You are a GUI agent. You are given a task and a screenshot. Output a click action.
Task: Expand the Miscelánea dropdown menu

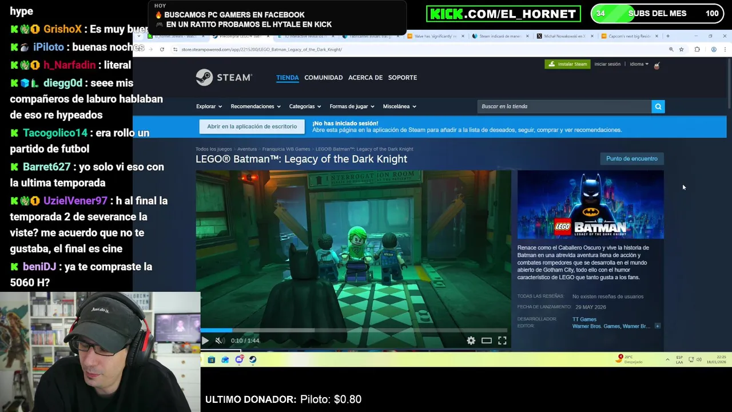click(399, 106)
